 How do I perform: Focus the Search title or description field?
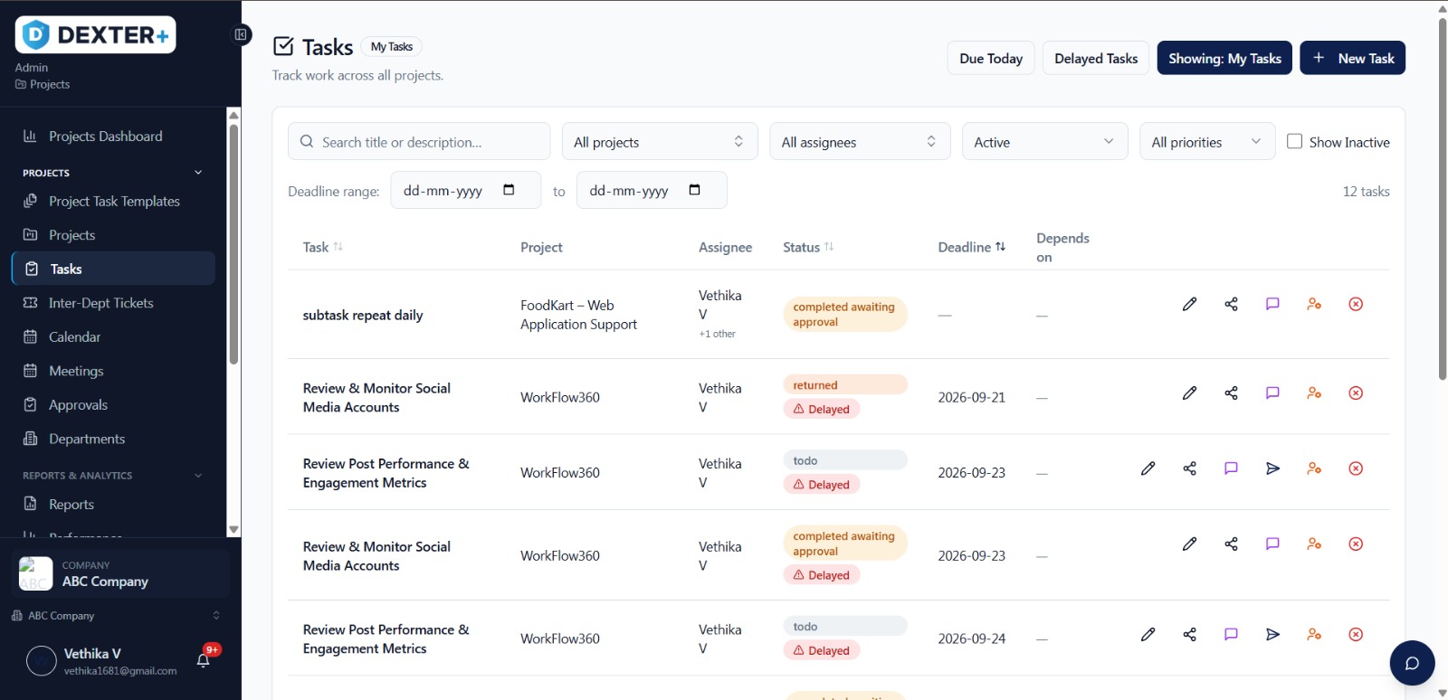pyautogui.click(x=419, y=141)
